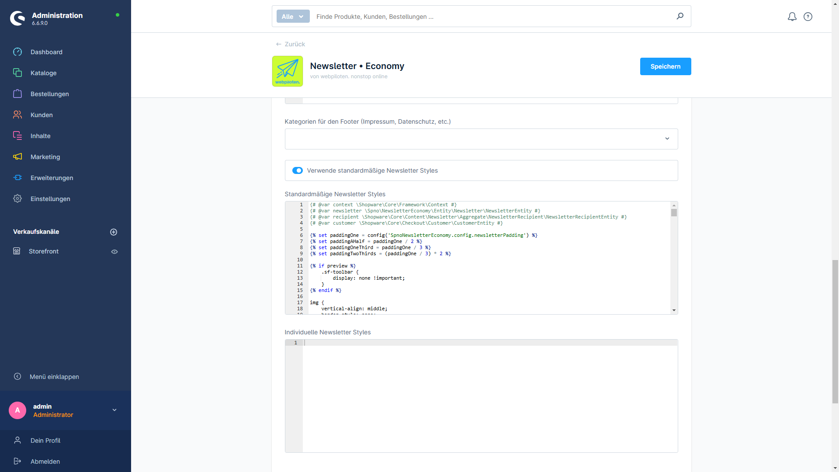The image size is (839, 472).
Task: Expand Kategorien für den Footer dropdown
Action: (x=667, y=138)
